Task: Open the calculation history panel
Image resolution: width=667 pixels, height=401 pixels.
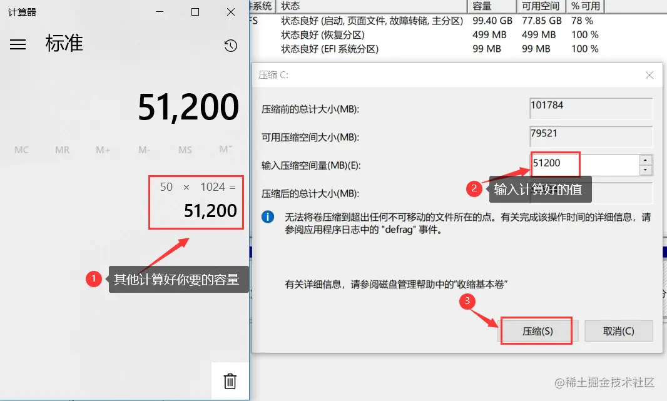Action: point(231,45)
